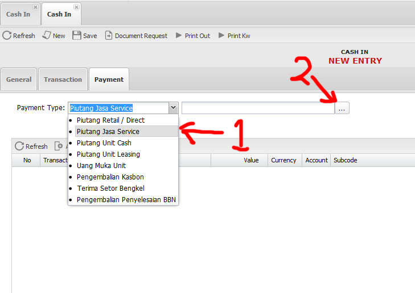
Task: Switch to the General tab
Action: 19,79
